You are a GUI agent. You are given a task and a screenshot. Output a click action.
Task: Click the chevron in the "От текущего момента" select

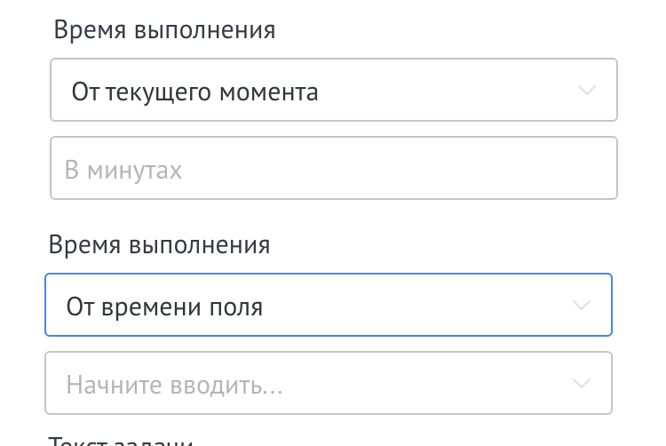click(x=586, y=91)
